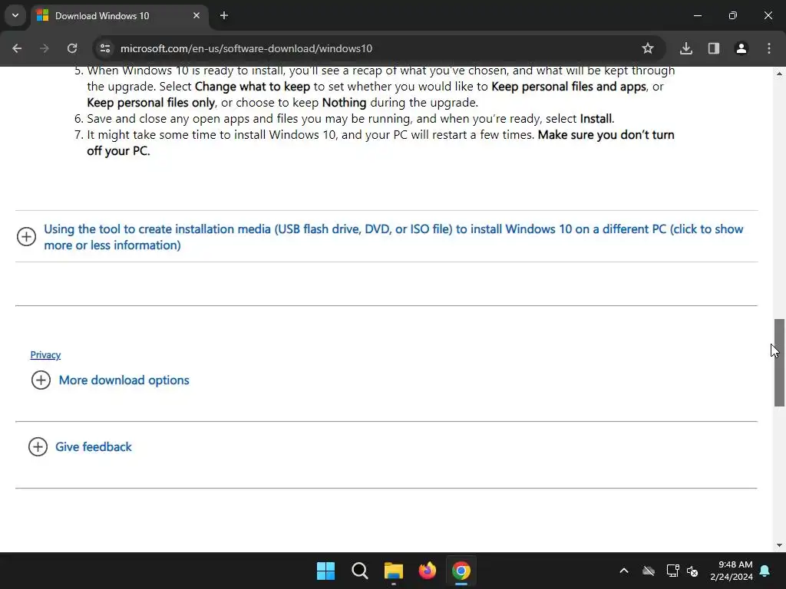Open Chrome's three-dot menu
786x589 pixels.
pyautogui.click(x=769, y=48)
